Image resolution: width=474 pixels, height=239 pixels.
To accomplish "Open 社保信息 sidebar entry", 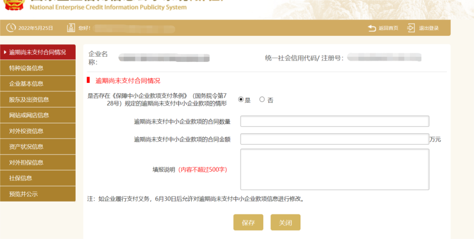I will 38,178.
